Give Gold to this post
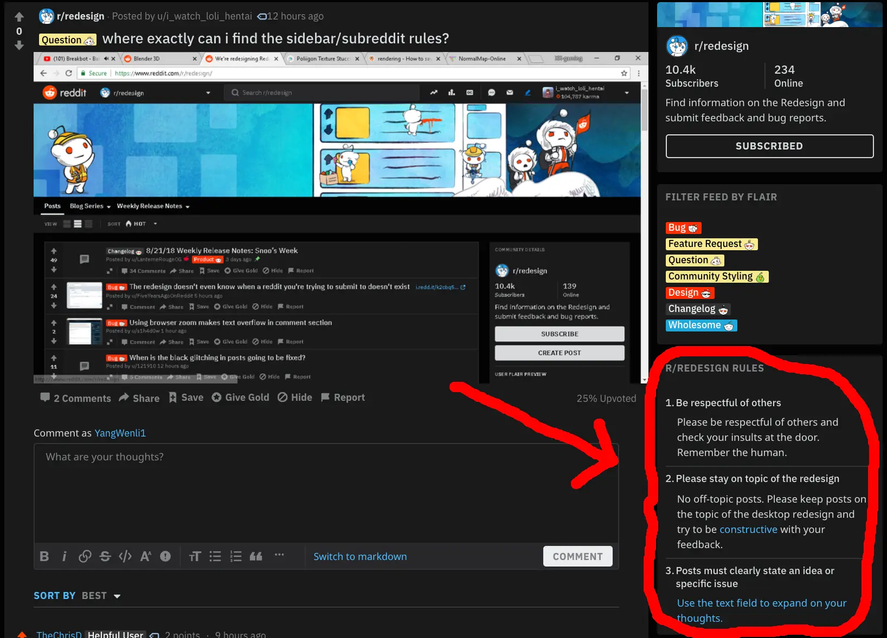 pyautogui.click(x=240, y=398)
